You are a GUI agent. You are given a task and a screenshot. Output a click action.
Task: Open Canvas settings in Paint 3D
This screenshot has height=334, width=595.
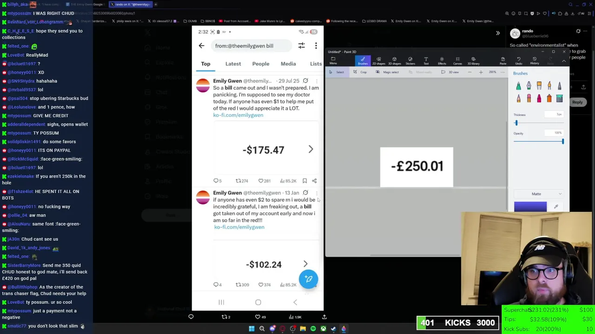457,61
